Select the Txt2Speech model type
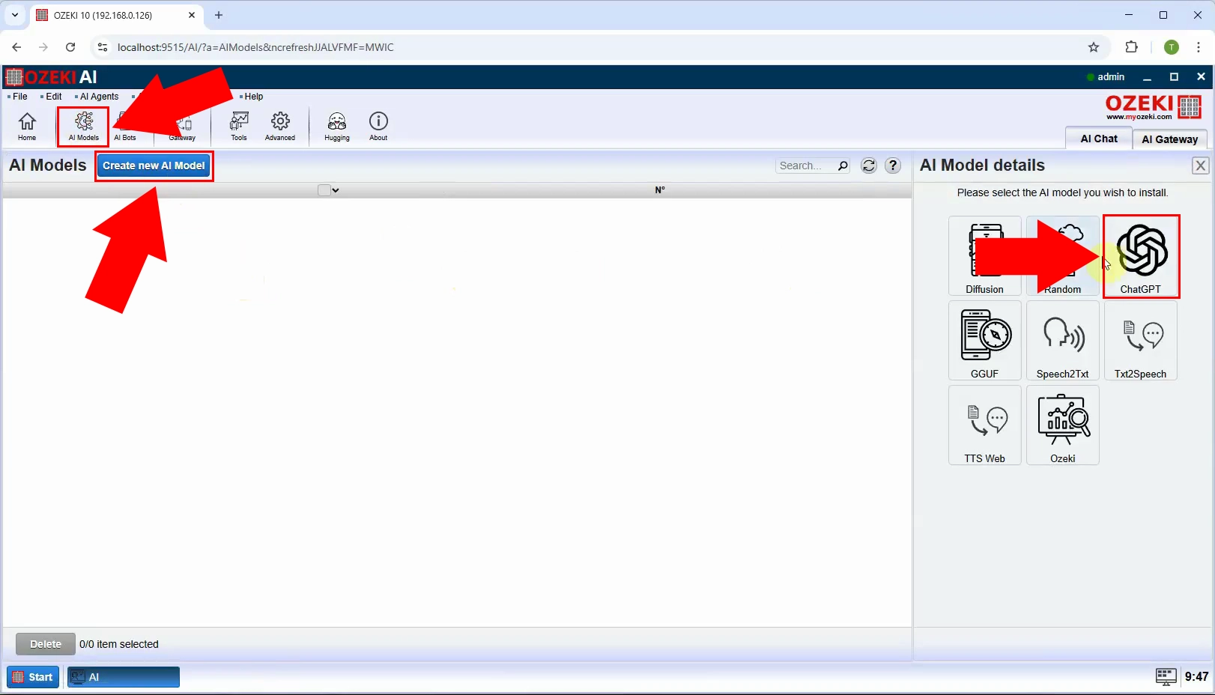The width and height of the screenshot is (1215, 695). coord(1141,341)
